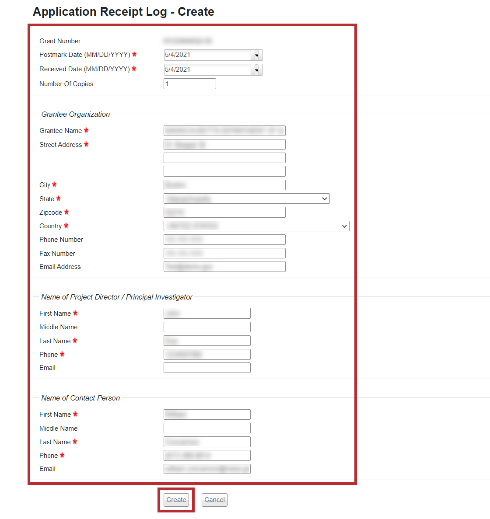Screen dimensions: 490x519
Task: Click Contact Person Middle Name field
Action: tap(207, 428)
